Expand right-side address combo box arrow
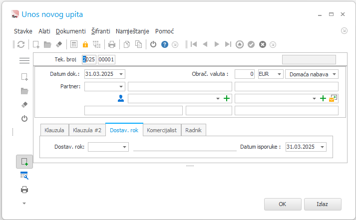The width and height of the screenshot is (356, 220). coord(314,99)
